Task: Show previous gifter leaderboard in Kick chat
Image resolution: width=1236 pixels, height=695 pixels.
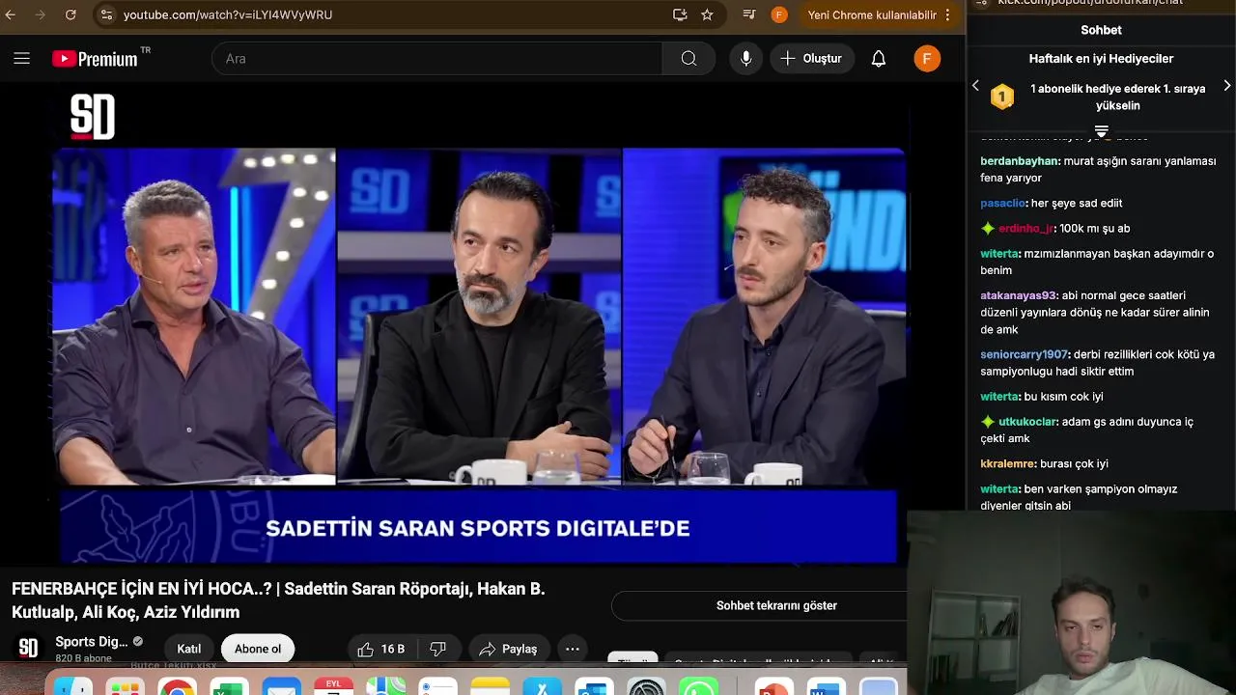Action: click(975, 86)
